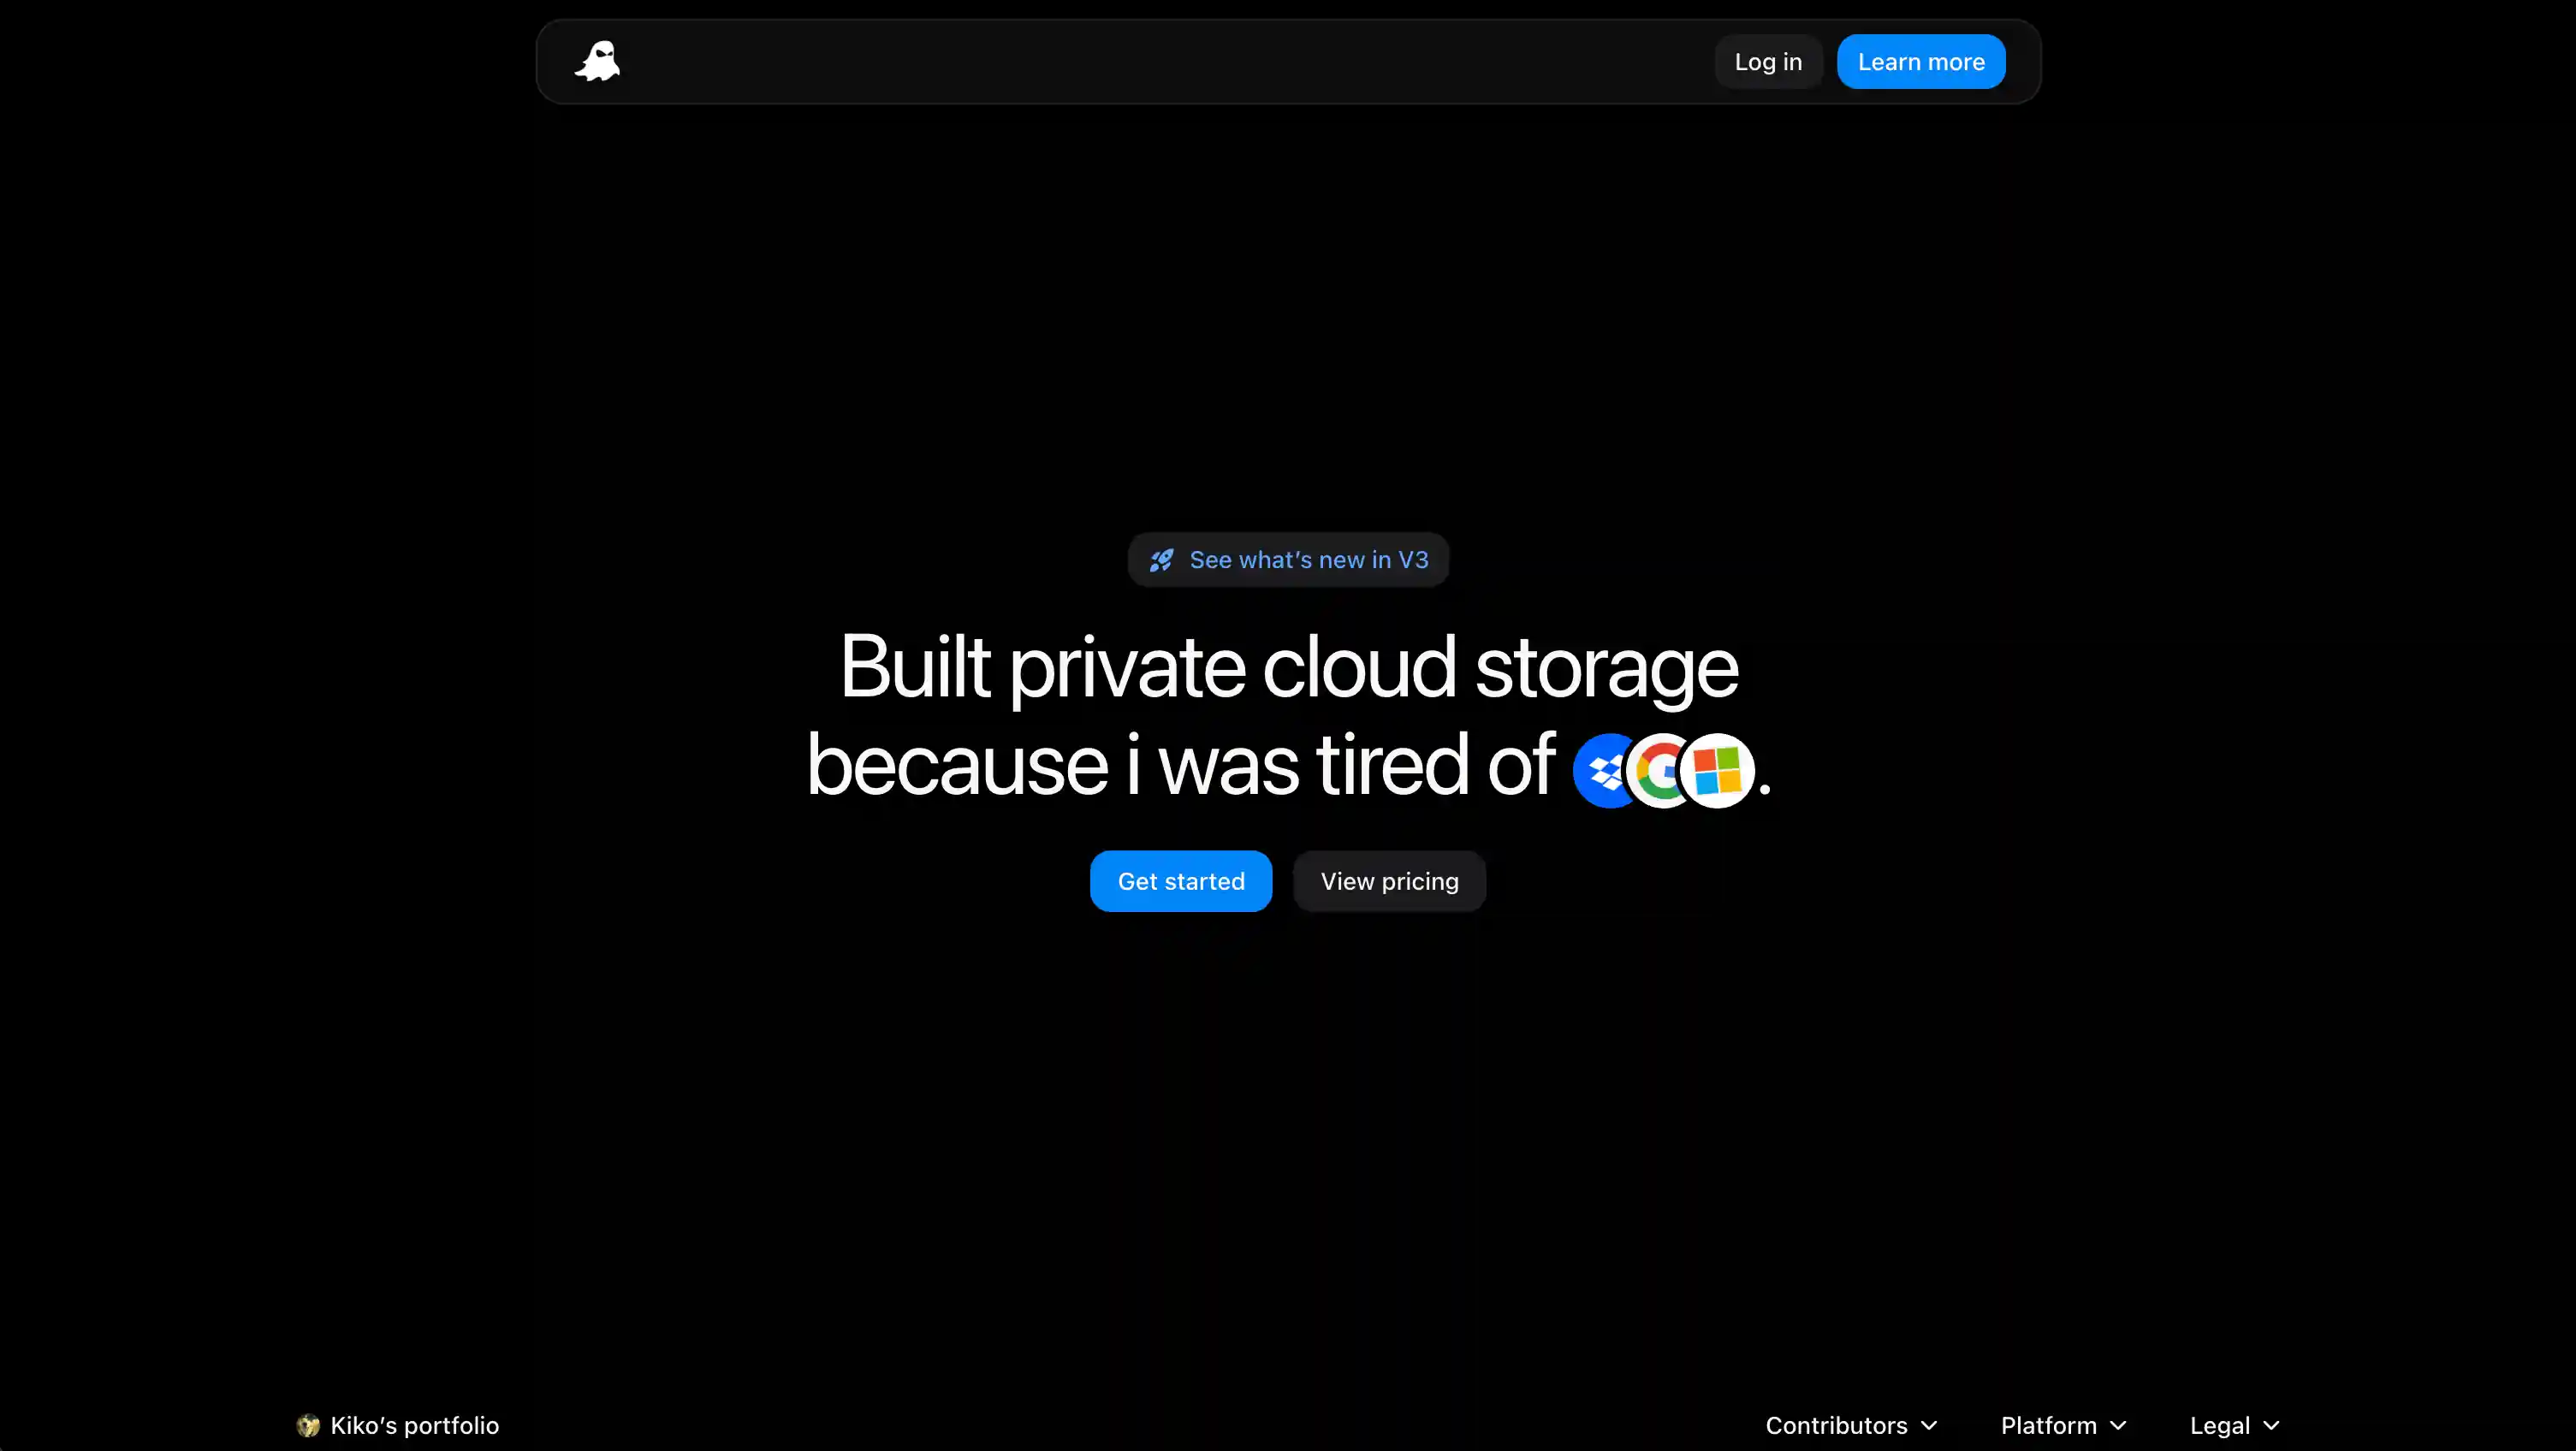Viewport: 2576px width, 1451px height.
Task: Open the View pricing page
Action: (1389, 881)
